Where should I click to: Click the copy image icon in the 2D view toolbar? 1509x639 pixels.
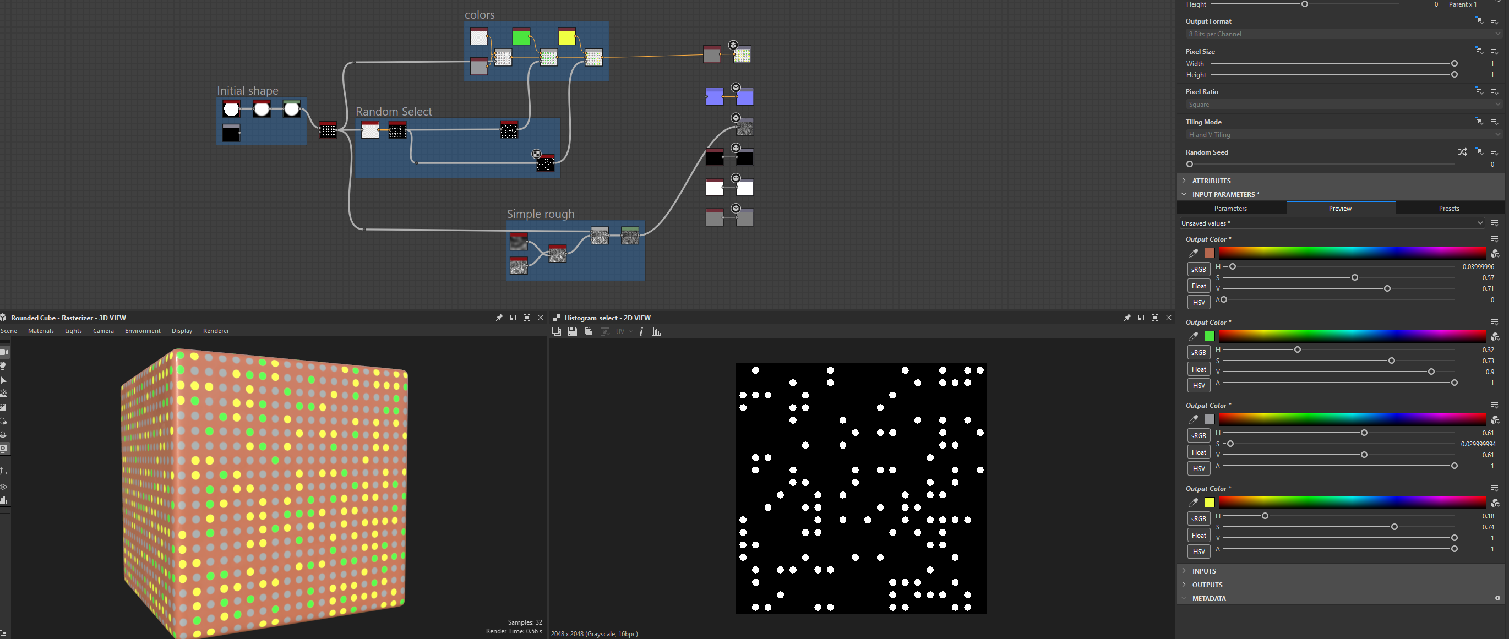[588, 331]
